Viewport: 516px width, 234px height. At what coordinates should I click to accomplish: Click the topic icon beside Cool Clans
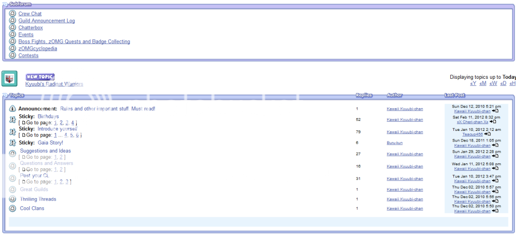(x=13, y=208)
